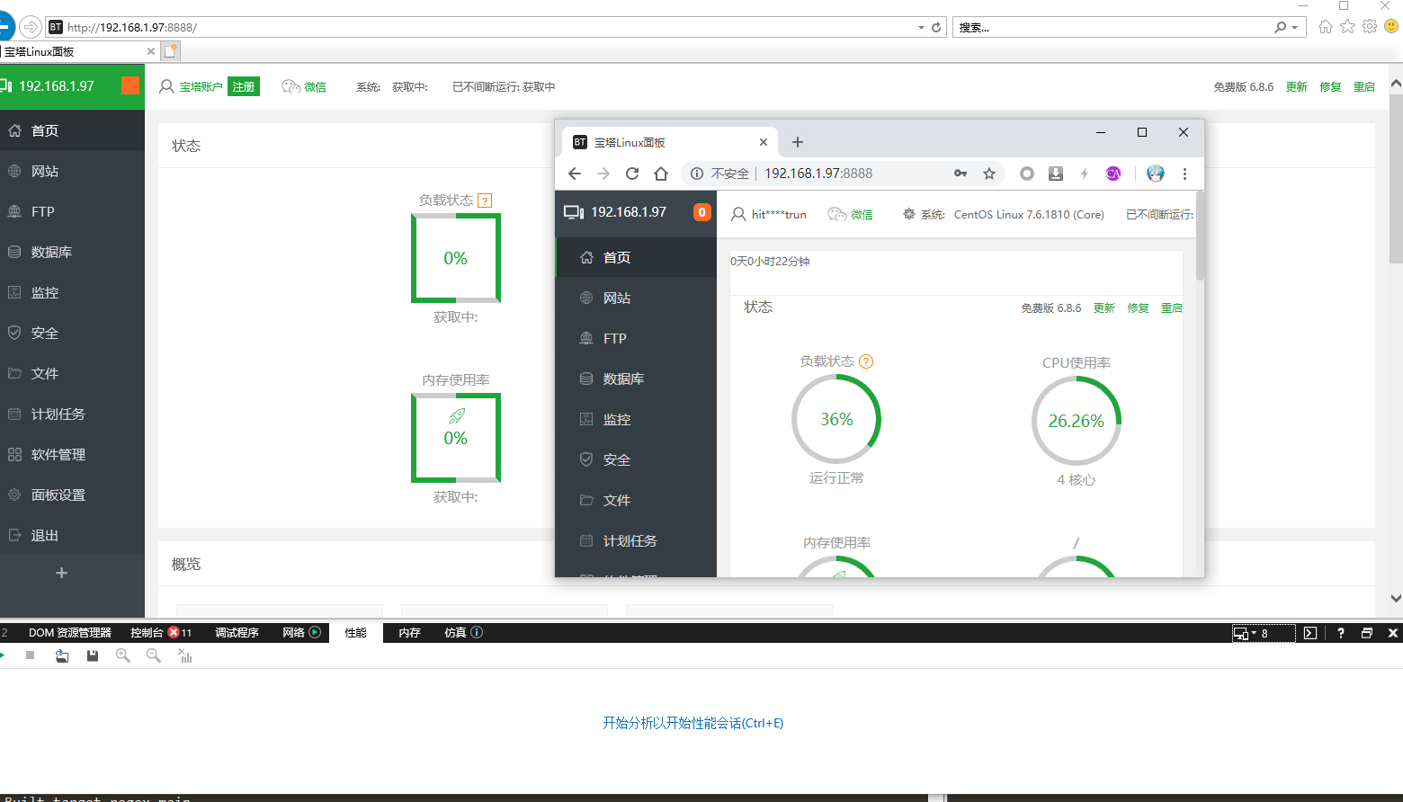The image size is (1403, 802).
Task: Open 宝塔账户 in the IE panel header
Action: (x=200, y=87)
